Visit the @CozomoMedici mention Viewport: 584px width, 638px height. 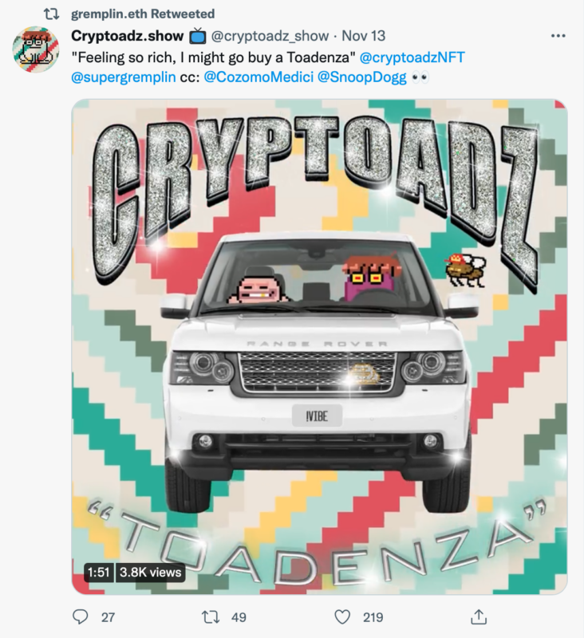pos(258,77)
